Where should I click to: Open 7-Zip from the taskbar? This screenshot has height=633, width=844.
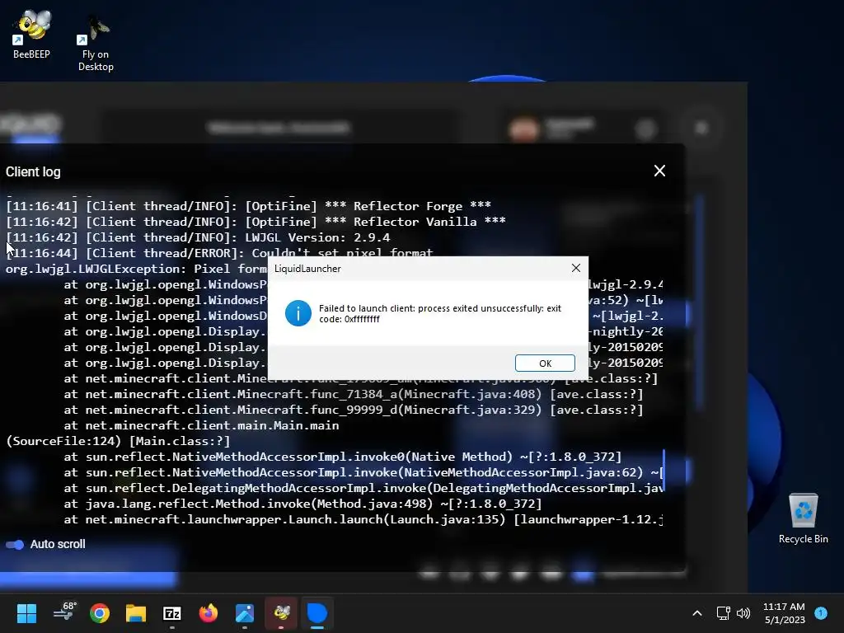click(x=172, y=613)
